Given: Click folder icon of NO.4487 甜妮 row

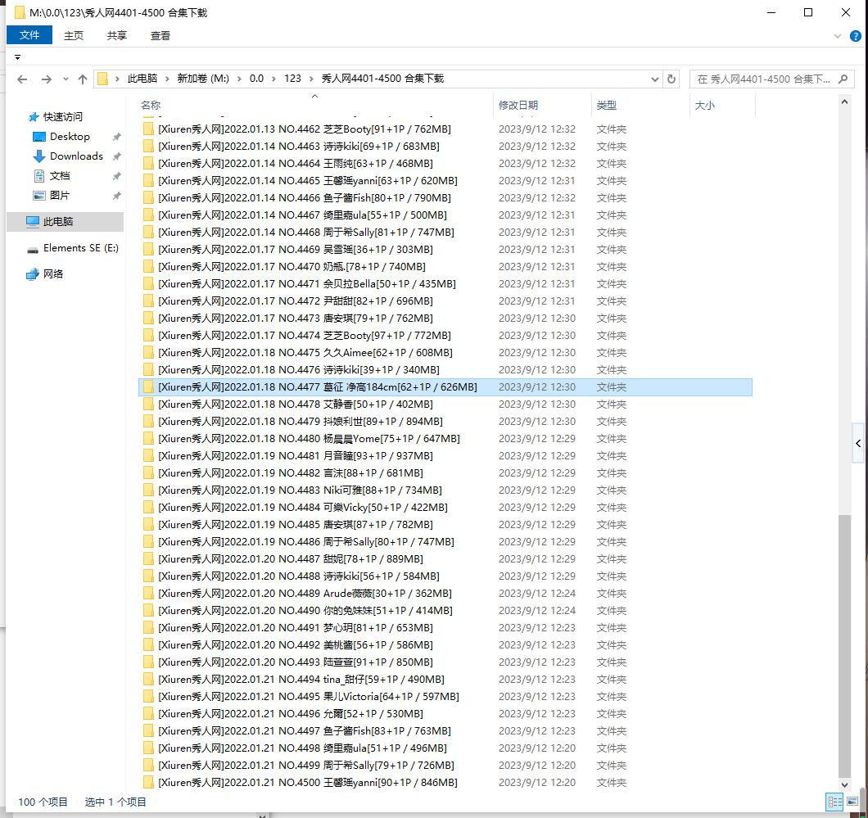Looking at the screenshot, I should click(148, 559).
